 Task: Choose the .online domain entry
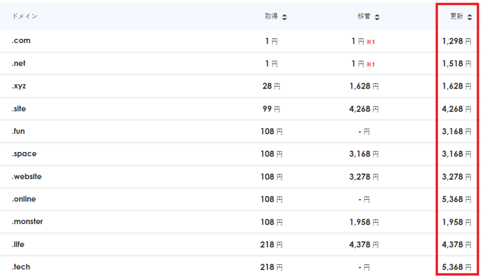point(24,199)
